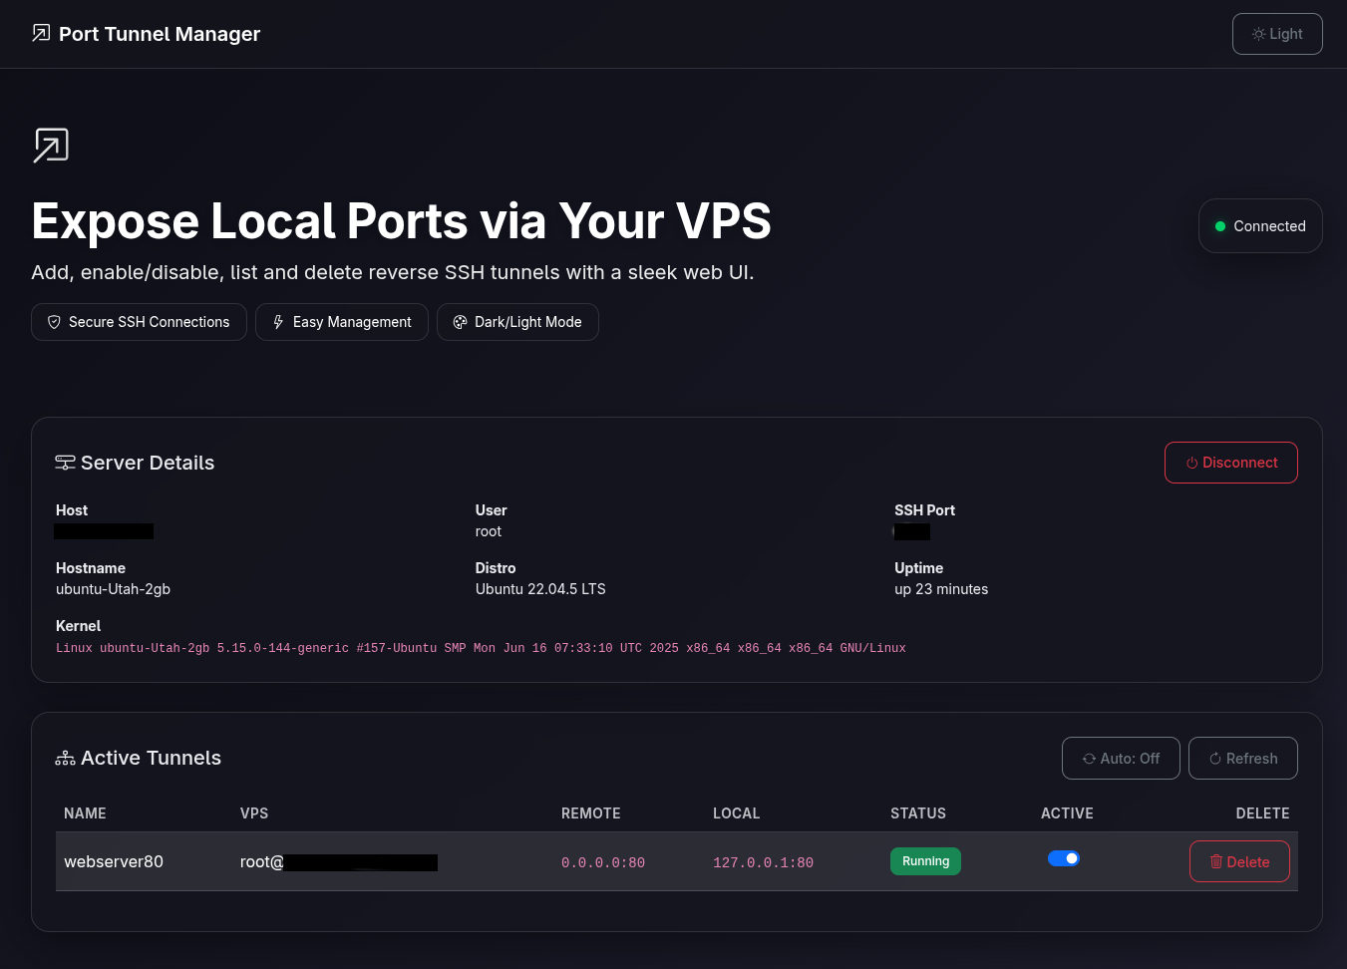Click the Port Tunnel Manager navbar logo icon

(41, 33)
